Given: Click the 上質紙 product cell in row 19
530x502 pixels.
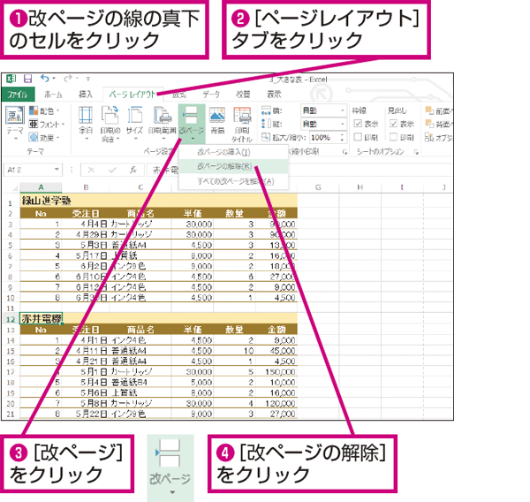Looking at the screenshot, I should tap(140, 392).
